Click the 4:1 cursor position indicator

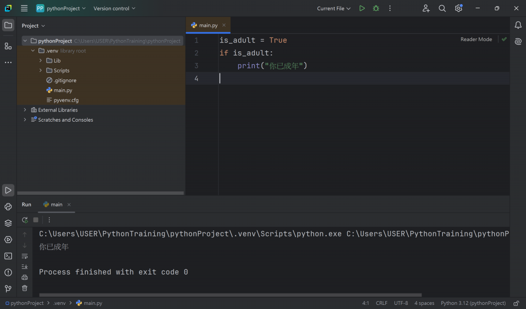point(365,303)
